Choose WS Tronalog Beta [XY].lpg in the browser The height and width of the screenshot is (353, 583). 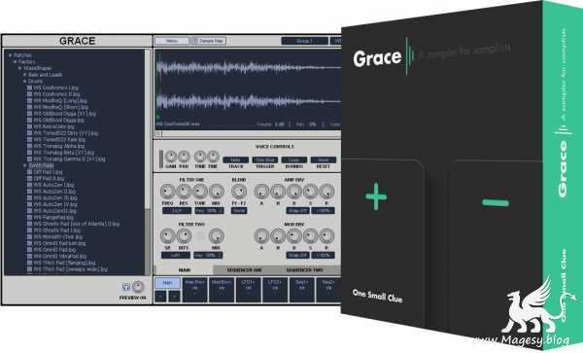pyautogui.click(x=63, y=153)
